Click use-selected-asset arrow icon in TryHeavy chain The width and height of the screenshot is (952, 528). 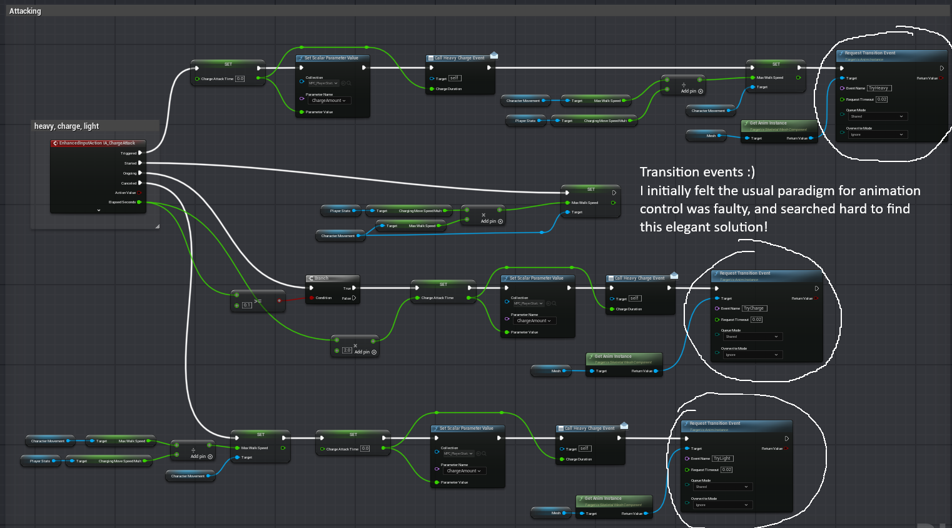pyautogui.click(x=343, y=83)
